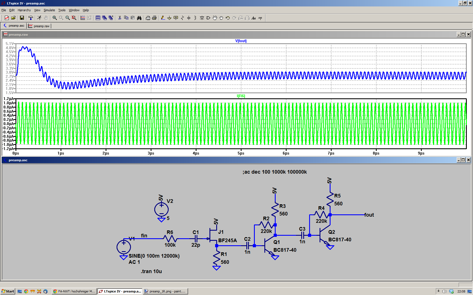
Task: Click the Open file folder icon
Action: point(13,18)
